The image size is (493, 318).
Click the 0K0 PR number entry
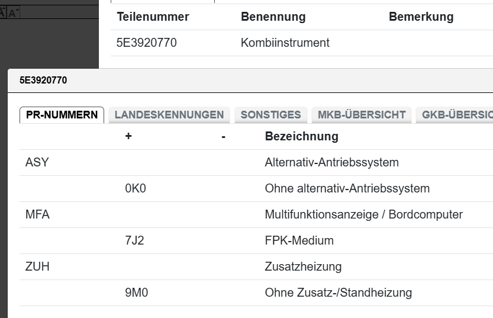pos(136,189)
